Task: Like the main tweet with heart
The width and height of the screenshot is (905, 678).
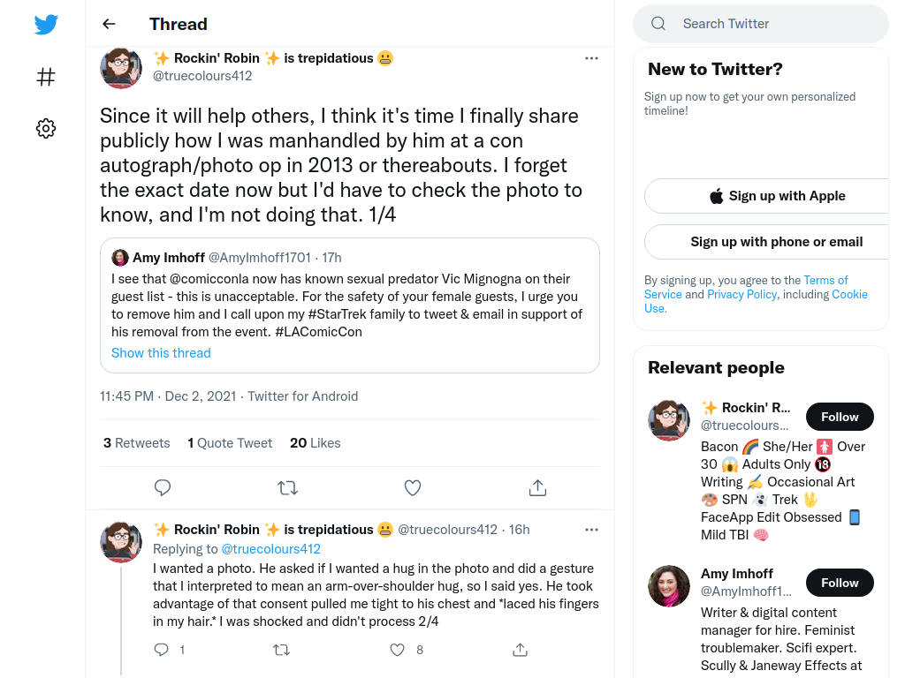Action: coord(412,487)
